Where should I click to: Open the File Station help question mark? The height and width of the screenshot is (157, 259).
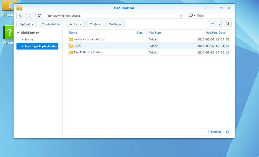(206, 8)
